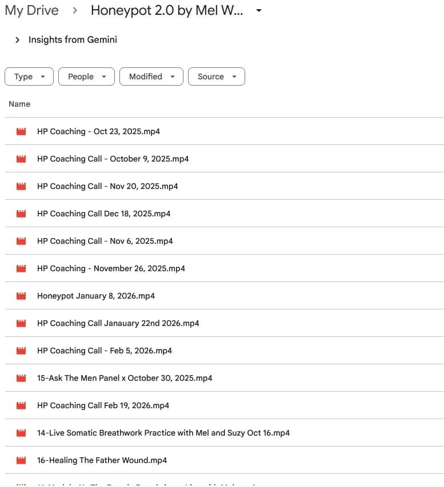
Task: Select HP Coaching Call - Feb 5, 2026.mp4
Action: (x=104, y=351)
